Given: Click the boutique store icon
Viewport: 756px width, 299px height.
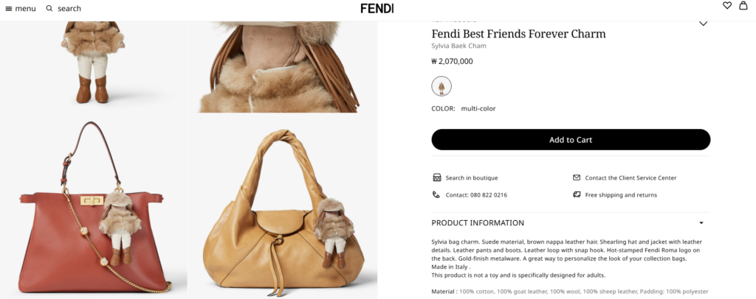Looking at the screenshot, I should pos(436,177).
